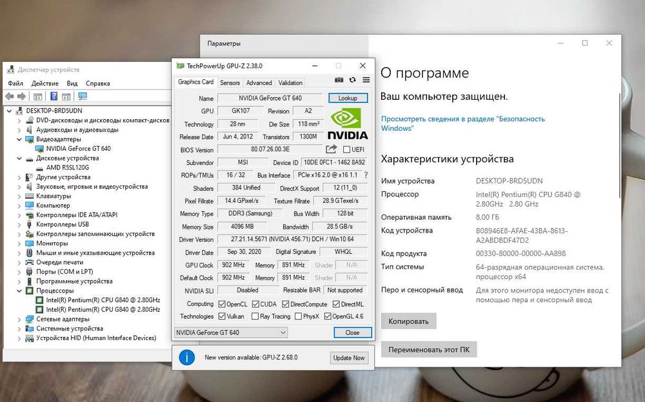
Task: Expand Устройства HID (Human Interface Devices) node
Action: point(19,338)
